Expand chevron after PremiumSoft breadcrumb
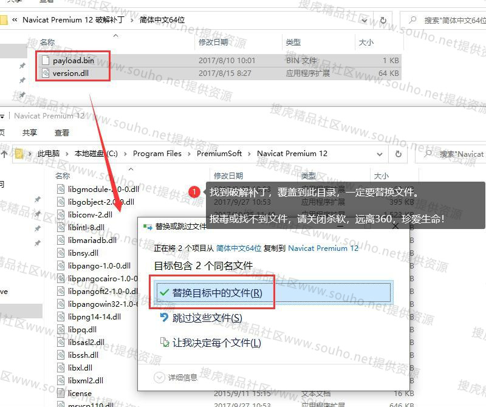486x407 pixels. point(249,154)
